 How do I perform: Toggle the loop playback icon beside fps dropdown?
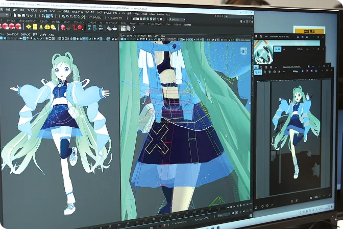pyautogui.click(x=233, y=213)
